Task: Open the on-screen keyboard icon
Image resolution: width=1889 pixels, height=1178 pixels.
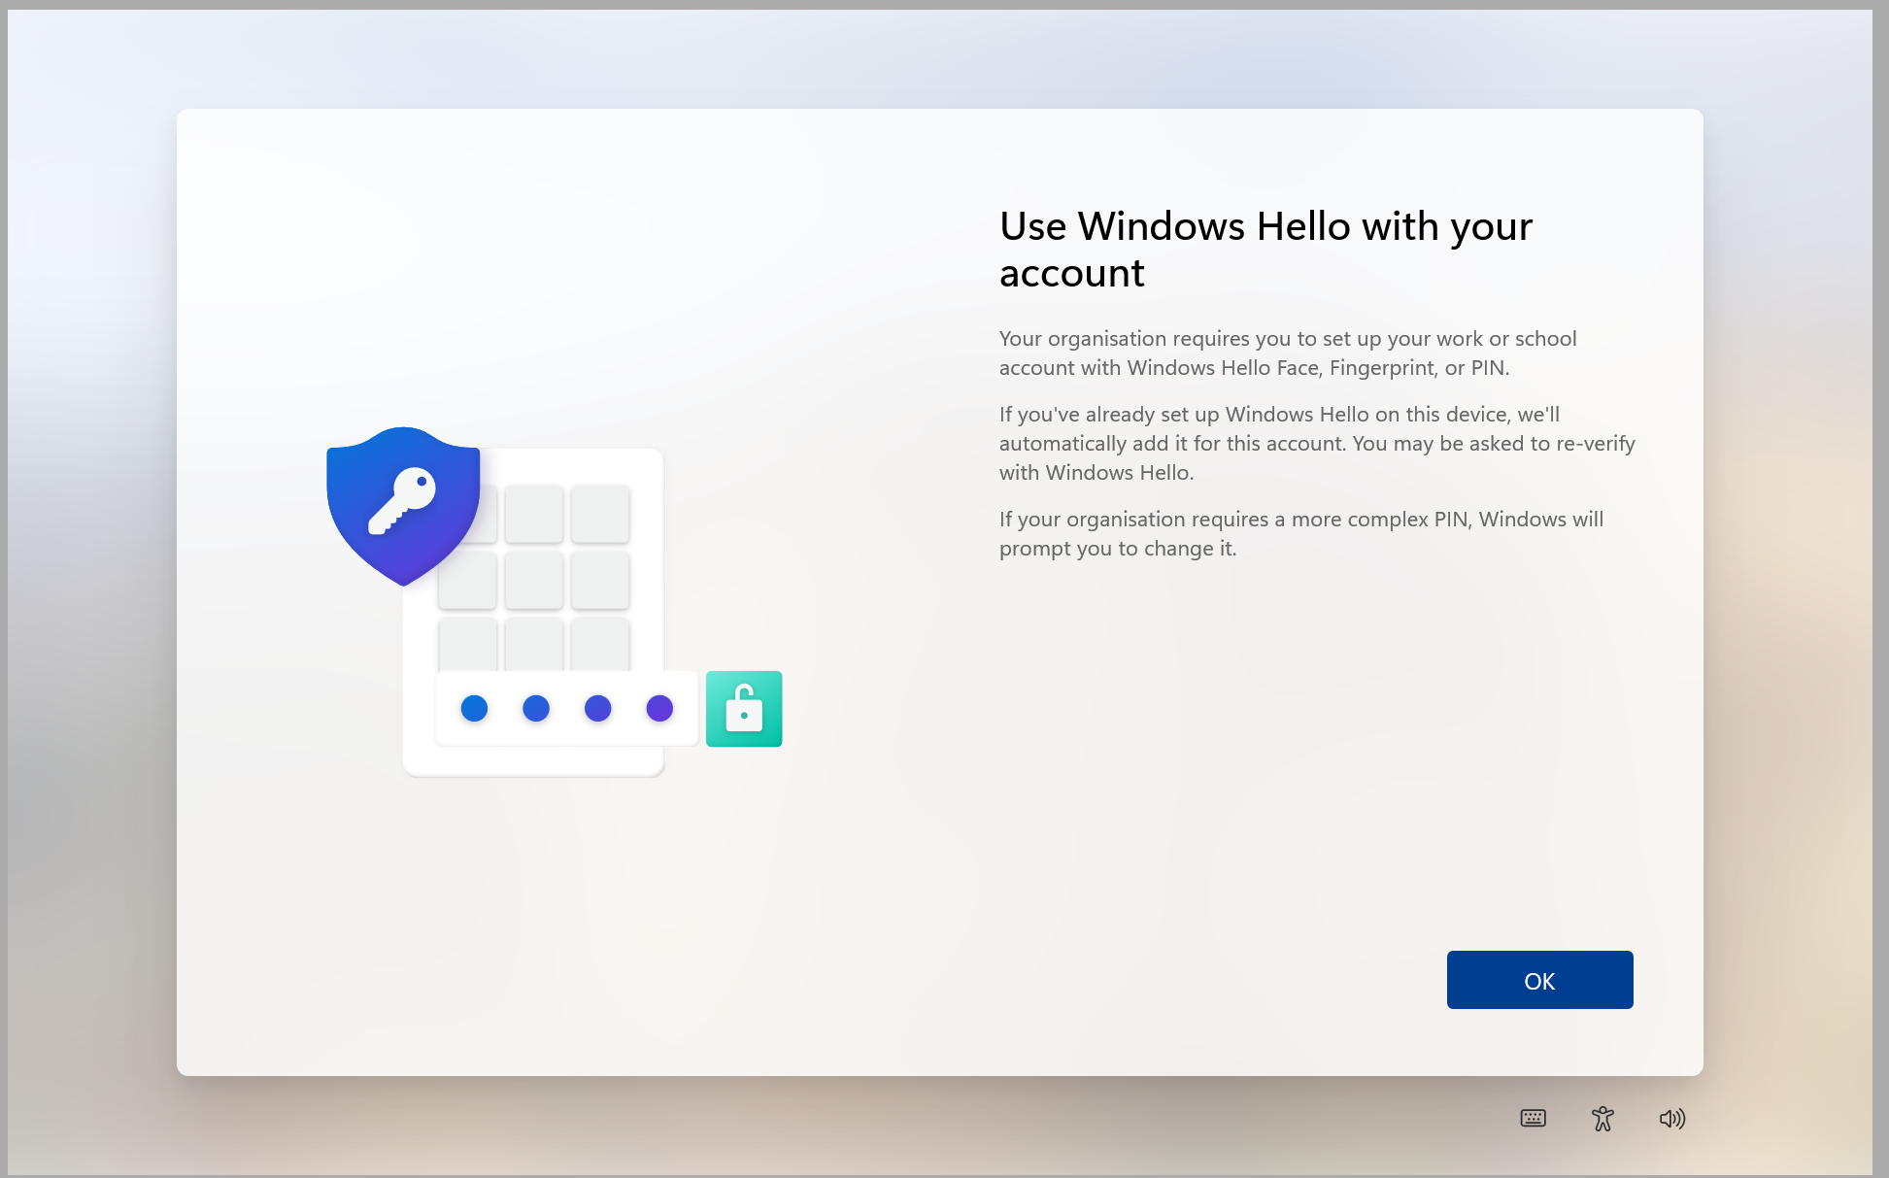Action: click(1533, 1119)
